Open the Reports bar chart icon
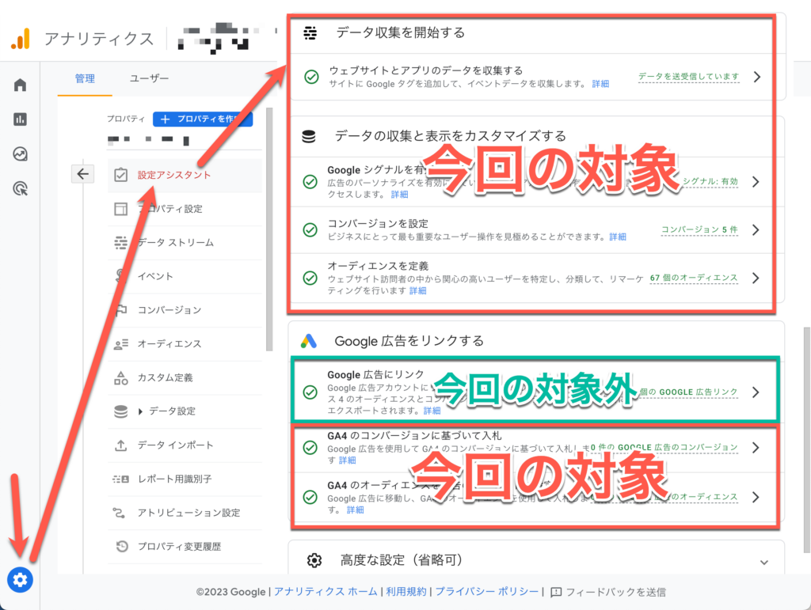 (20, 119)
